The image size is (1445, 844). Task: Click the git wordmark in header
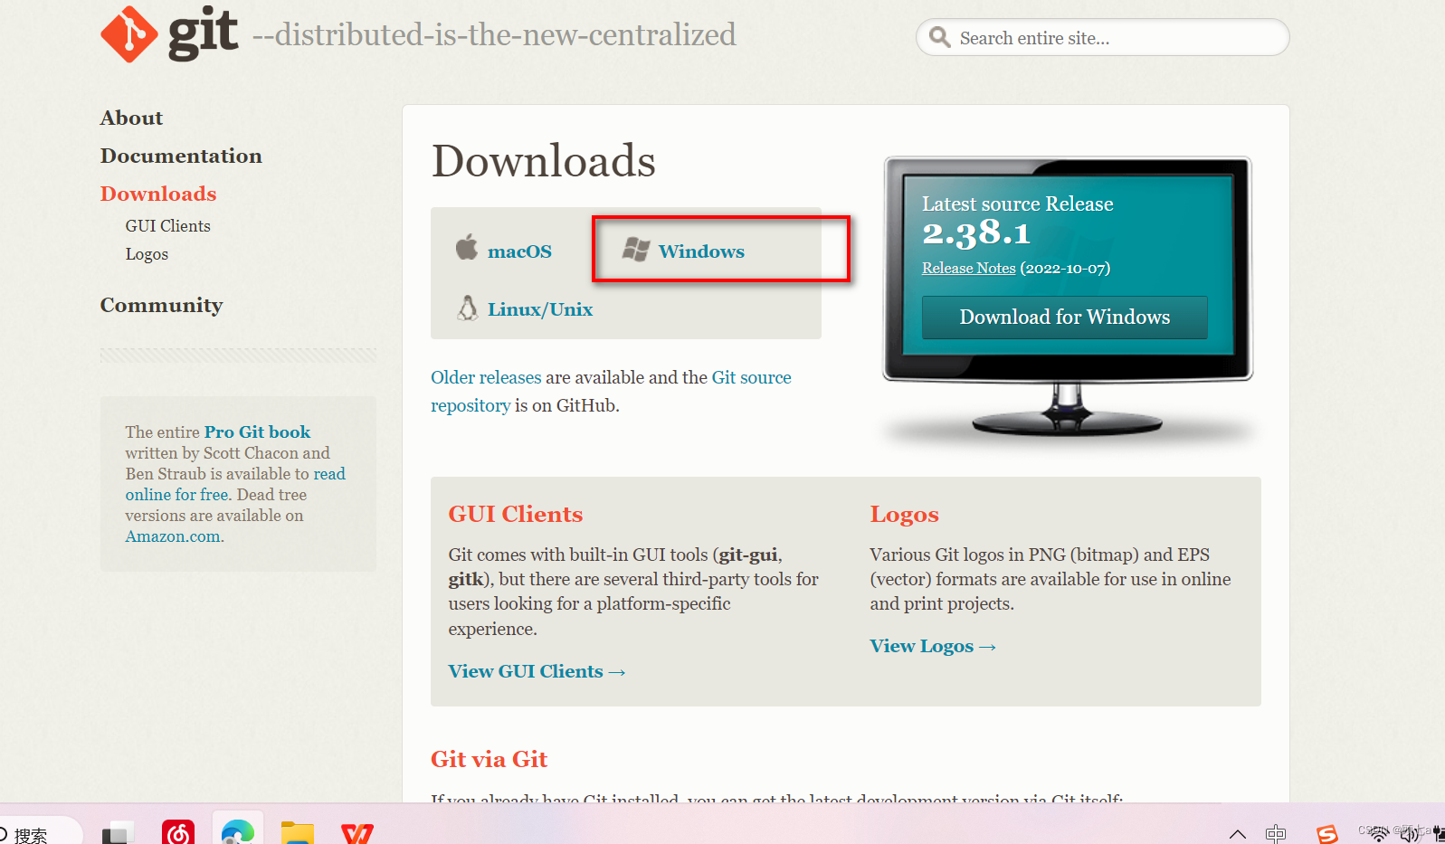[204, 33]
